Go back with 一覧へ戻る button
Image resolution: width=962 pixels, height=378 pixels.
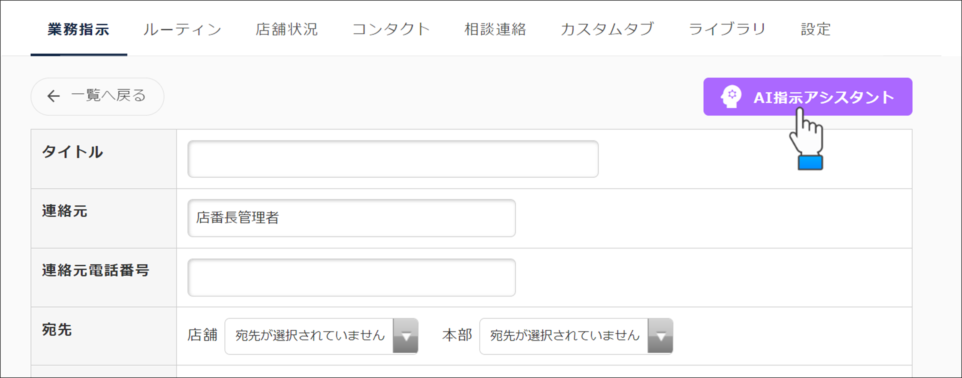[x=97, y=96]
